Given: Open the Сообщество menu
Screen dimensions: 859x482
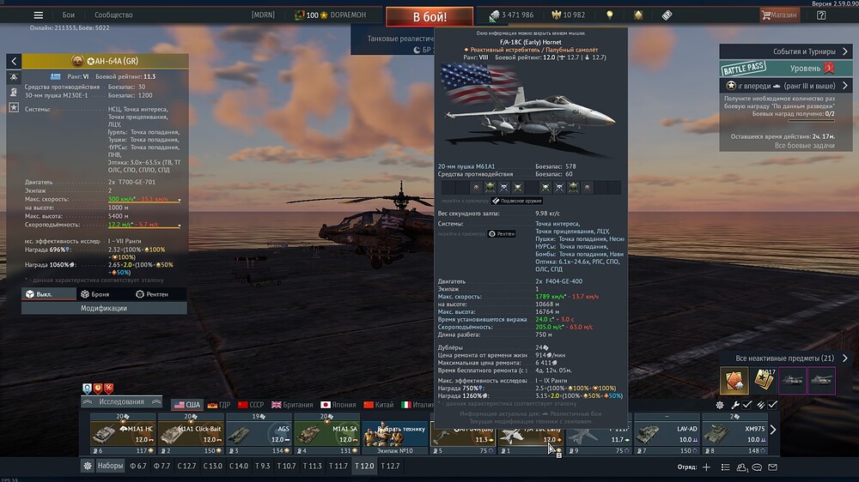Looking at the screenshot, I should pos(113,15).
